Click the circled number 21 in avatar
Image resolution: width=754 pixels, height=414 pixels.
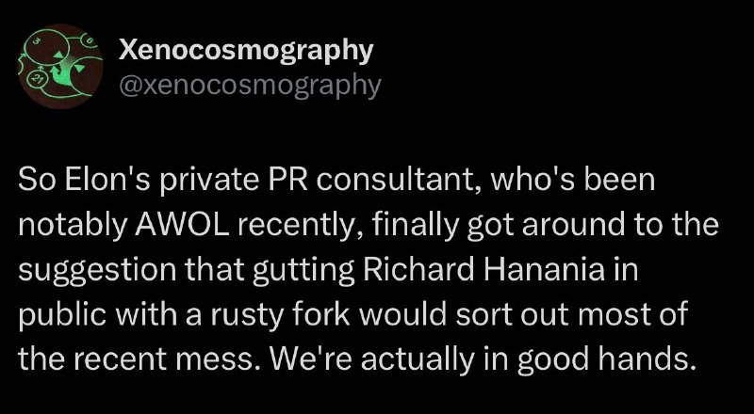(x=38, y=79)
